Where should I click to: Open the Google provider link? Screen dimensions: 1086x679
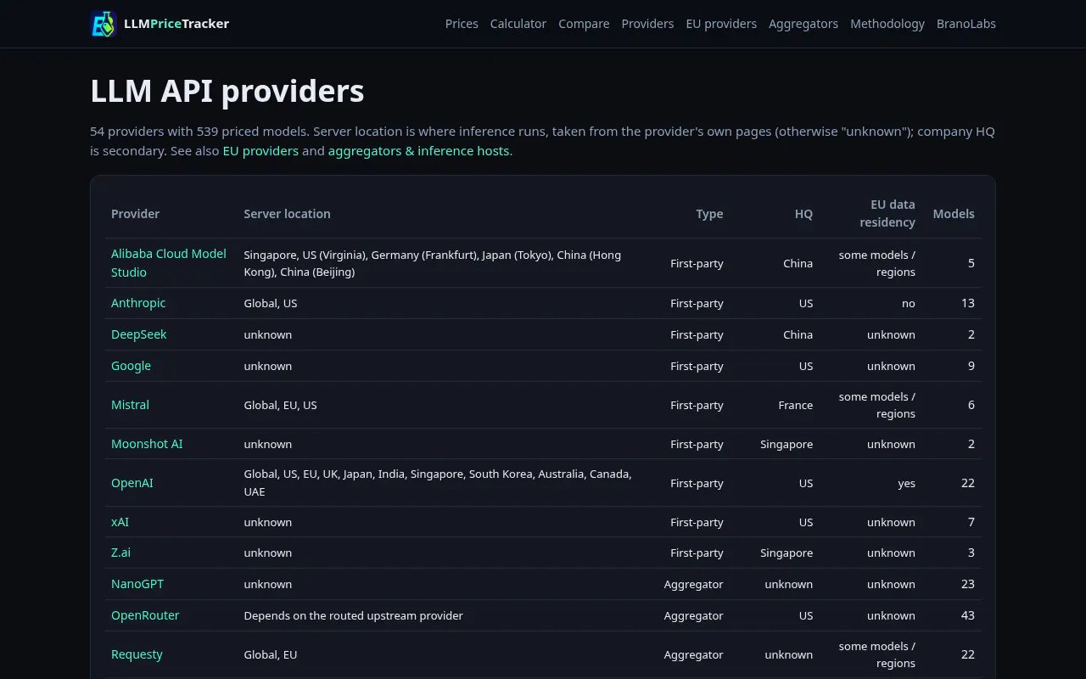131,366
